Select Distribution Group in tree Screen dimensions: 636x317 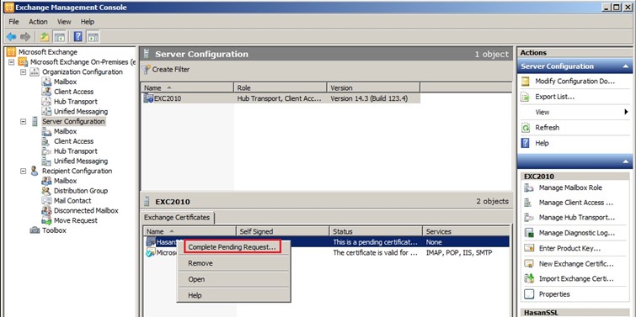[81, 191]
